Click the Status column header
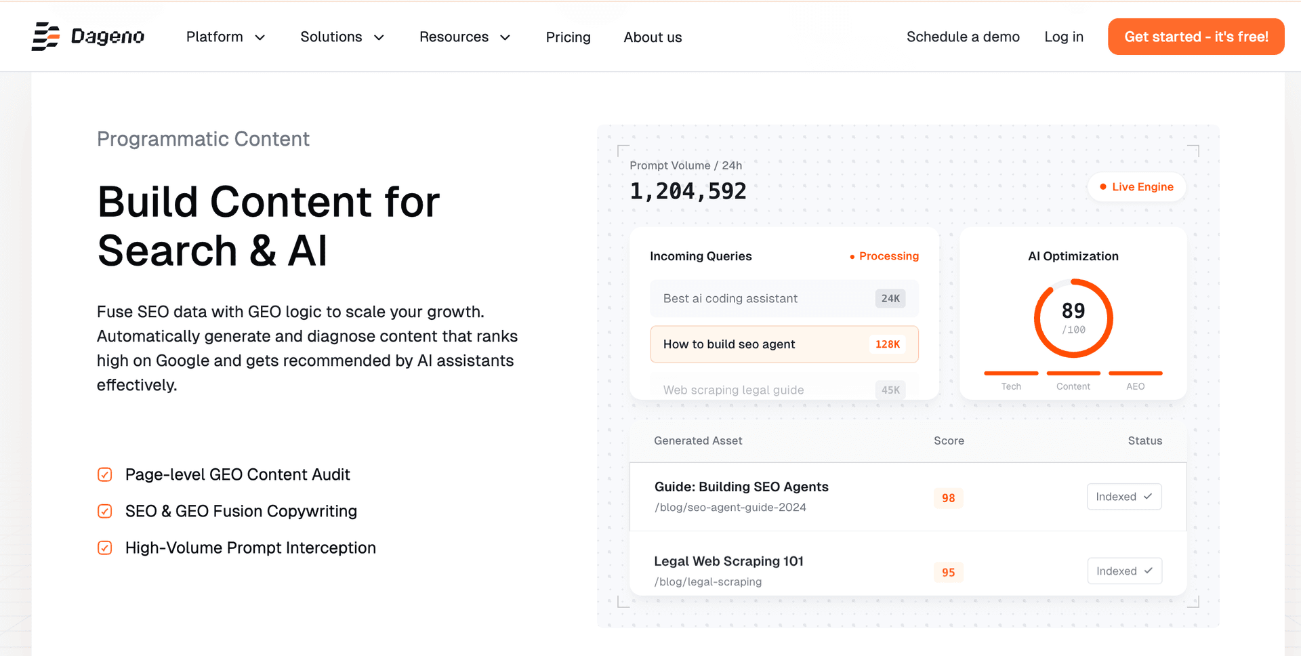The image size is (1301, 656). click(x=1144, y=440)
